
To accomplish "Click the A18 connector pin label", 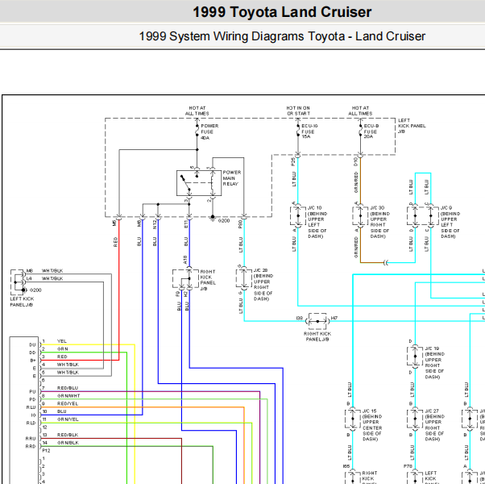I will click(x=185, y=260).
